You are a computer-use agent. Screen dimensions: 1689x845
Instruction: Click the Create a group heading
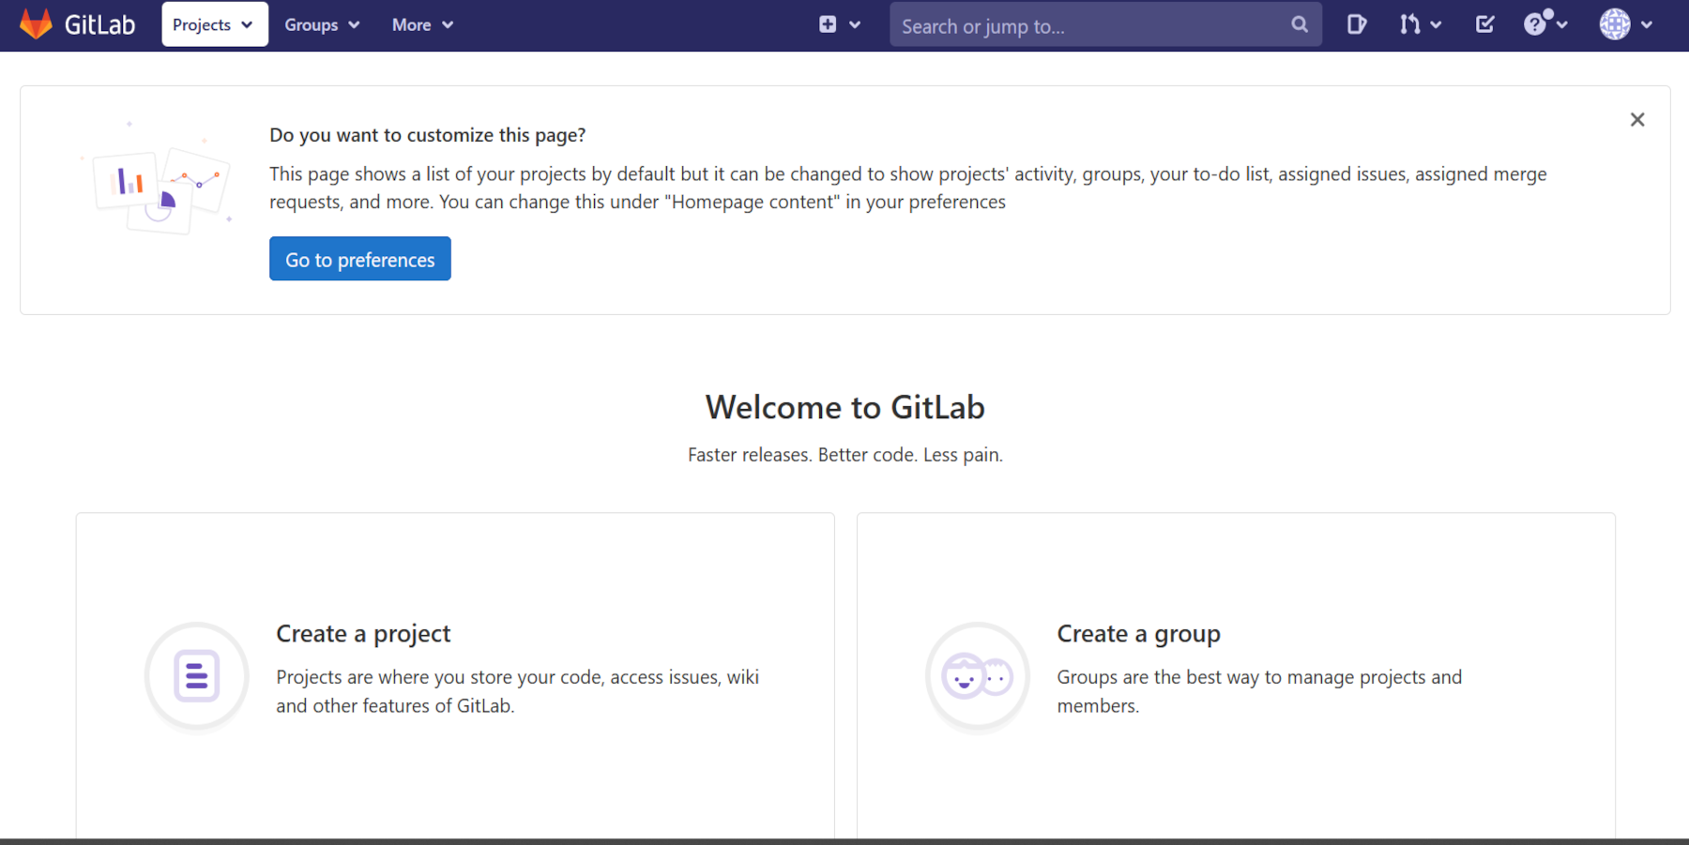click(x=1138, y=634)
